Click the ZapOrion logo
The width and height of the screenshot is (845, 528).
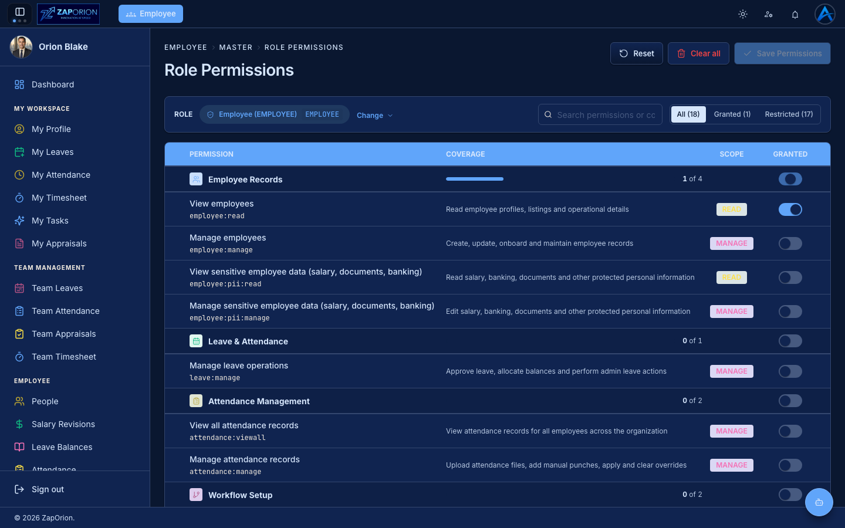coord(68,13)
